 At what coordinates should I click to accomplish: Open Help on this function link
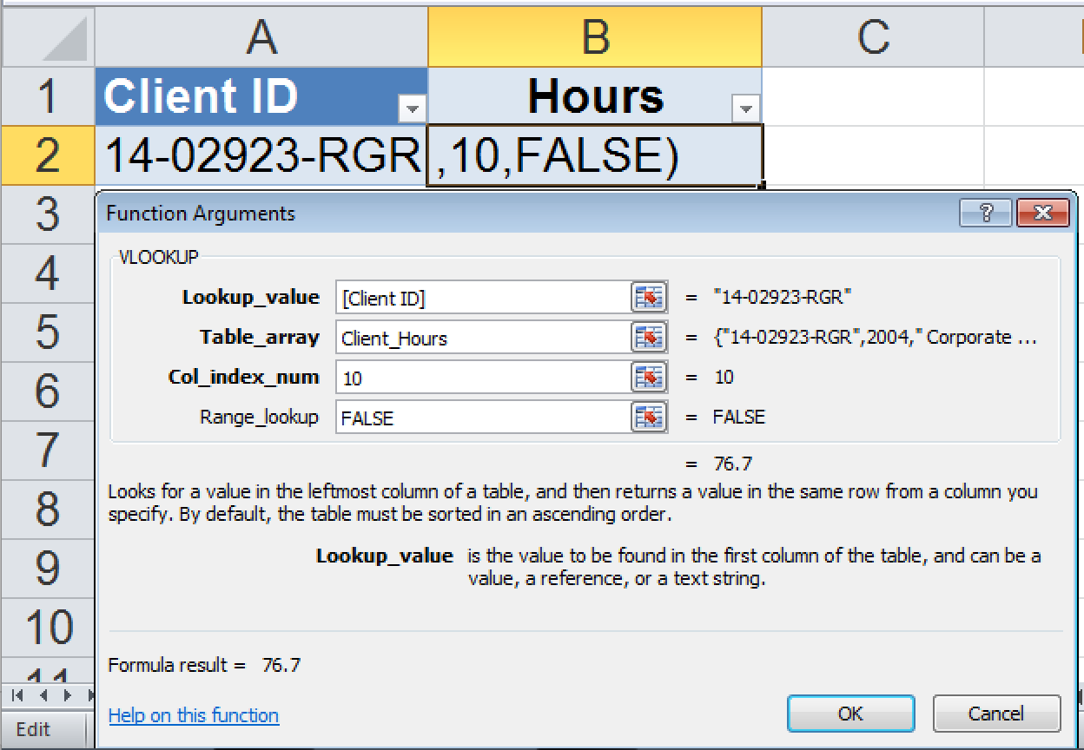pyautogui.click(x=193, y=715)
